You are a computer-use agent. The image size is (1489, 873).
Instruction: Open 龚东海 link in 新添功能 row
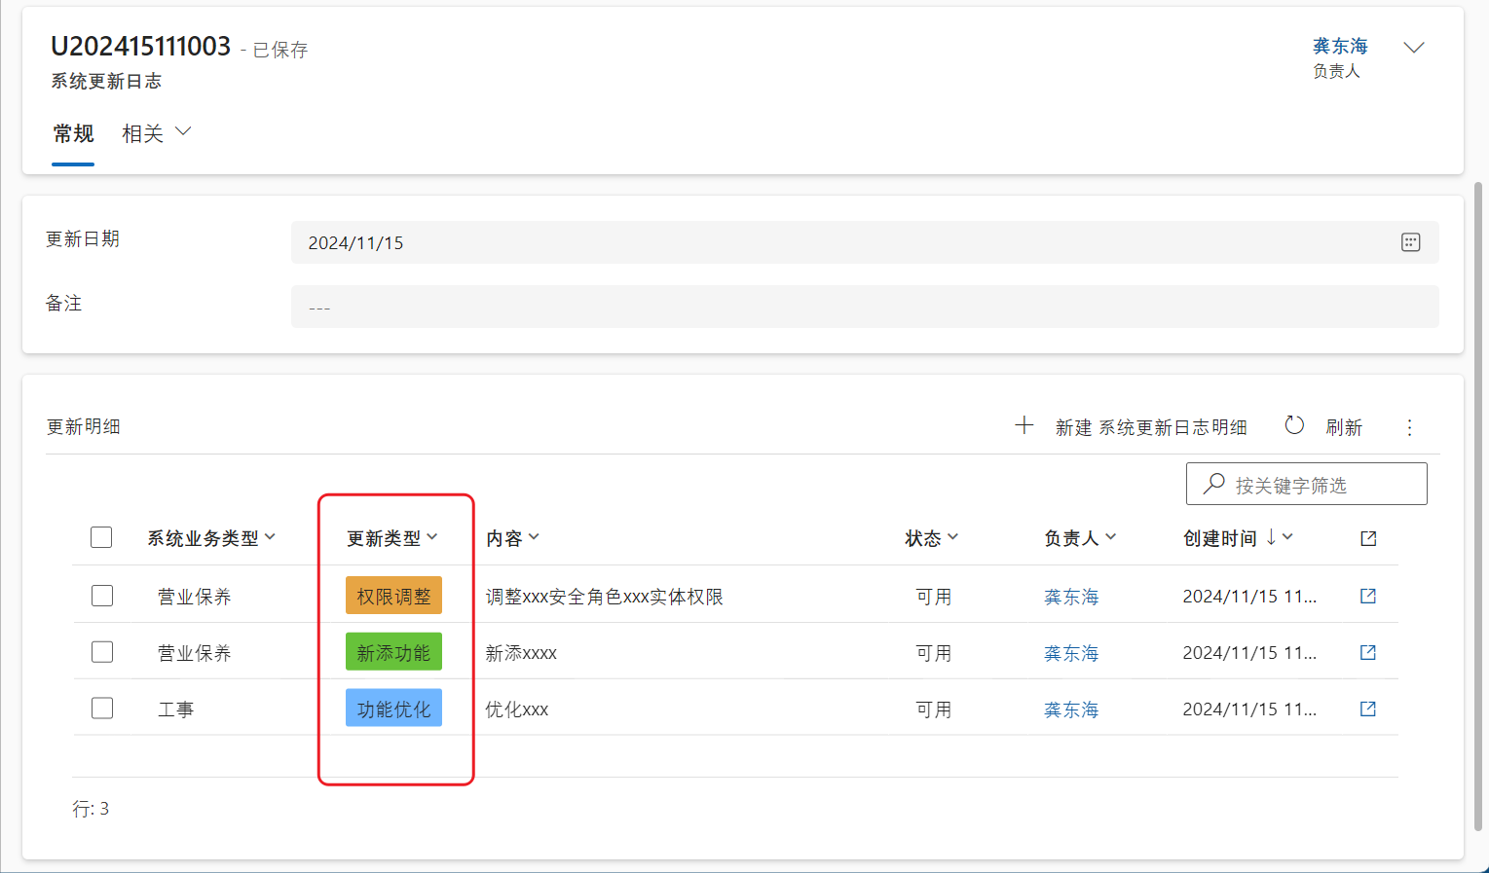point(1071,653)
